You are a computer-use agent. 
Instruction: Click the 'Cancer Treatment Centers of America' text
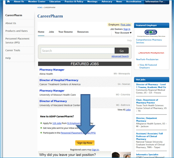[x=60, y=84]
